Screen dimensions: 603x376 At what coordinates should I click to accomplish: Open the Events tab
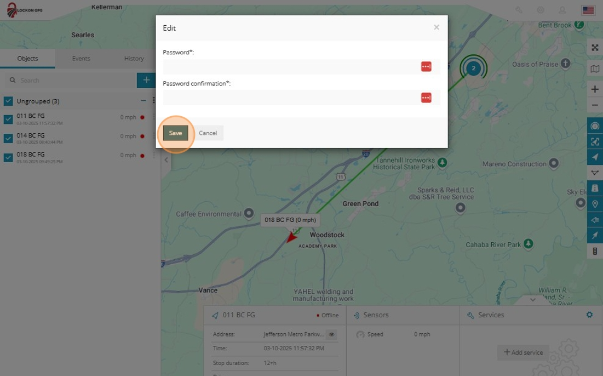[81, 59]
